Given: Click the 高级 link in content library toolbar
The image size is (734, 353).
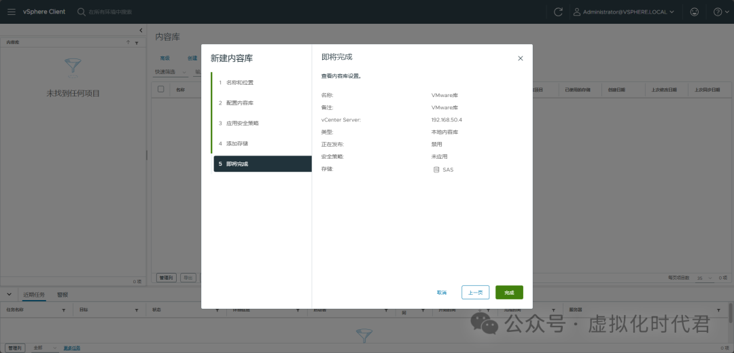Looking at the screenshot, I should [164, 58].
